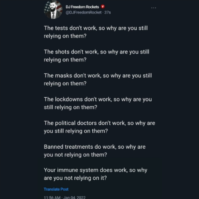Click the @DJFreedomRocket handle
The width and height of the screenshot is (199, 199).
pyautogui.click(x=84, y=12)
